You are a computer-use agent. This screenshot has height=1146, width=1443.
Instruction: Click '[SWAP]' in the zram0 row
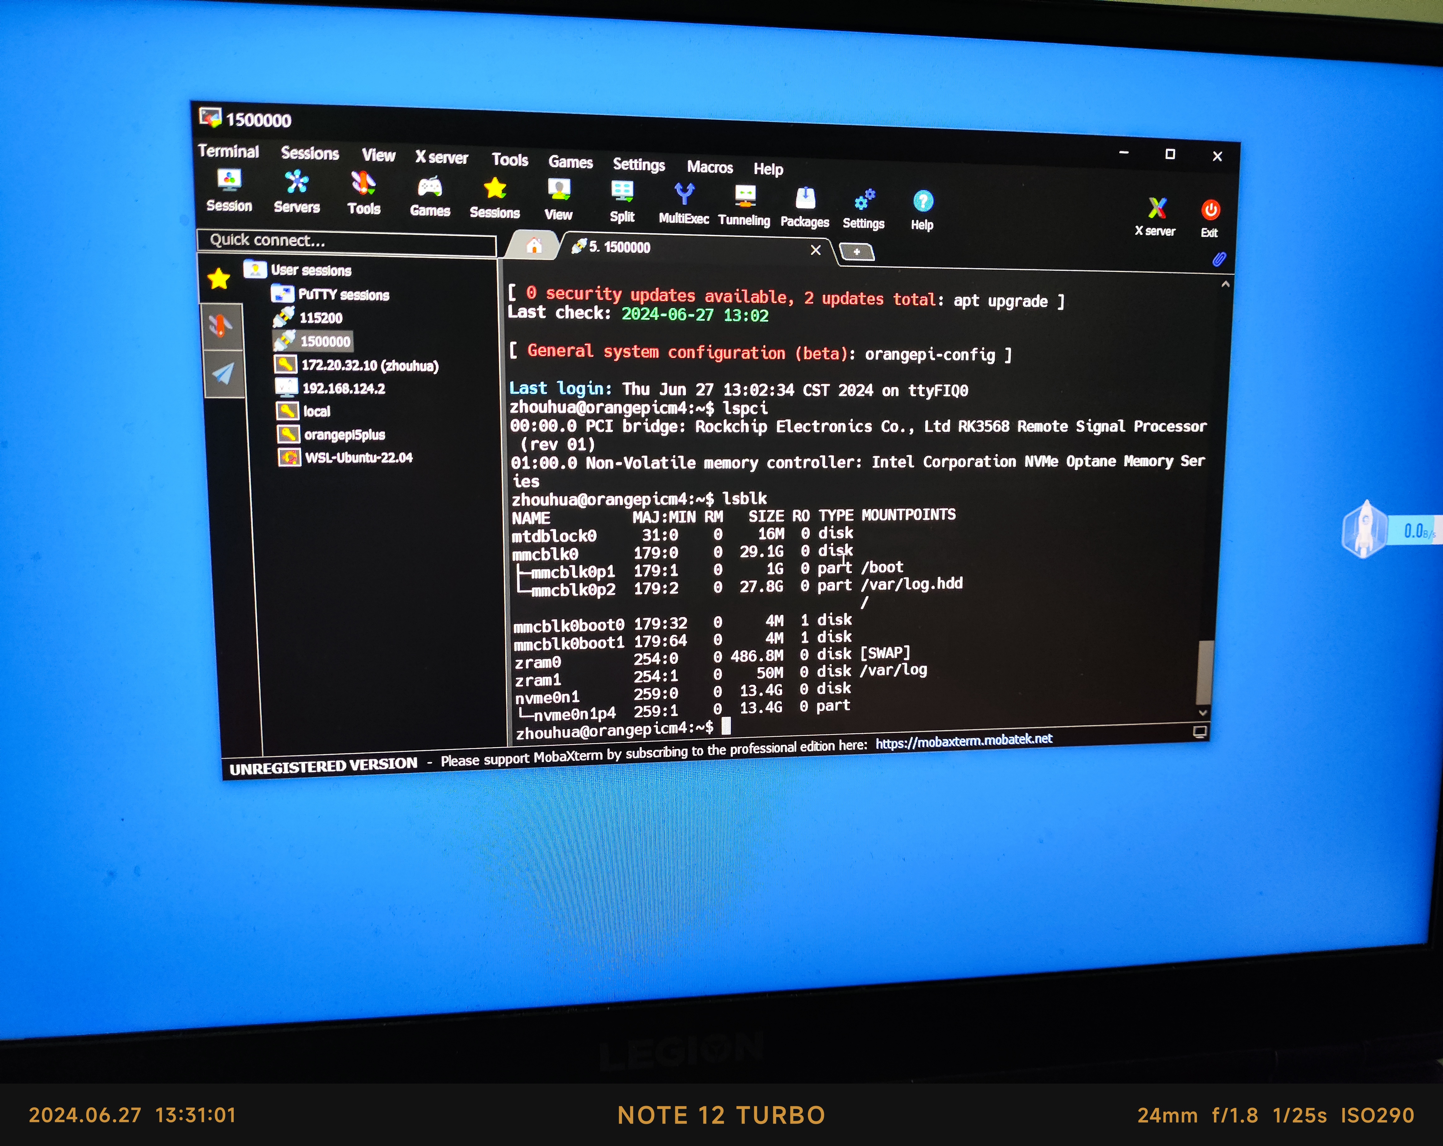tap(885, 653)
